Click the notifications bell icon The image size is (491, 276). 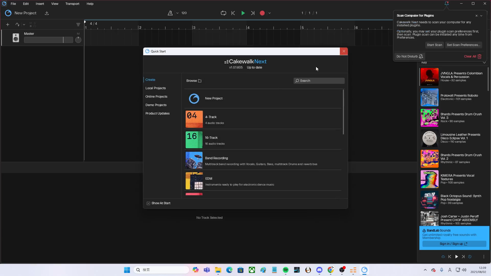tap(447, 4)
